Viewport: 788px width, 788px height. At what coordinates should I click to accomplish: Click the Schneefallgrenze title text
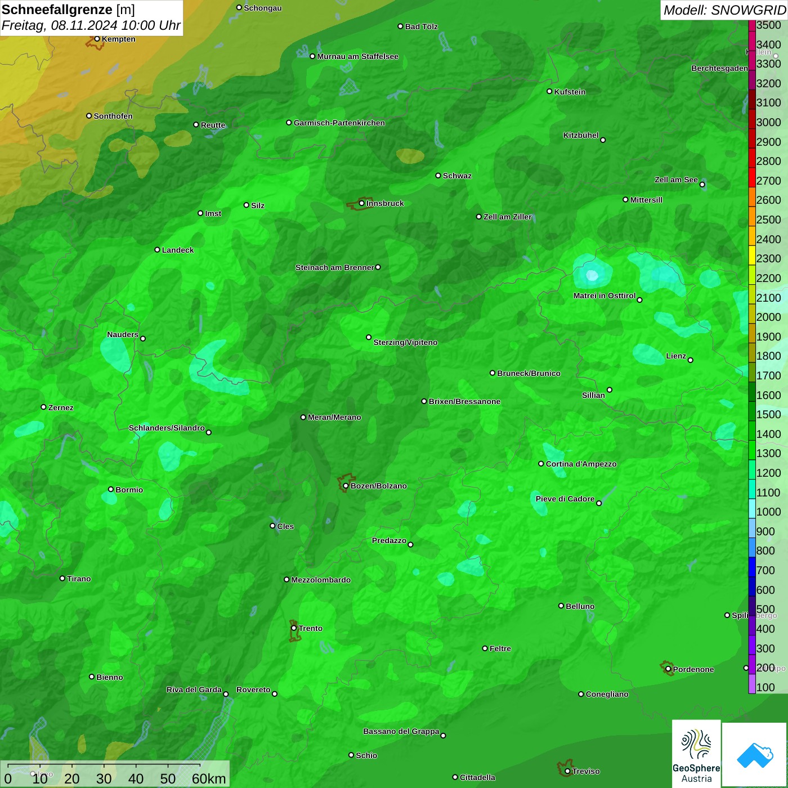pos(57,10)
